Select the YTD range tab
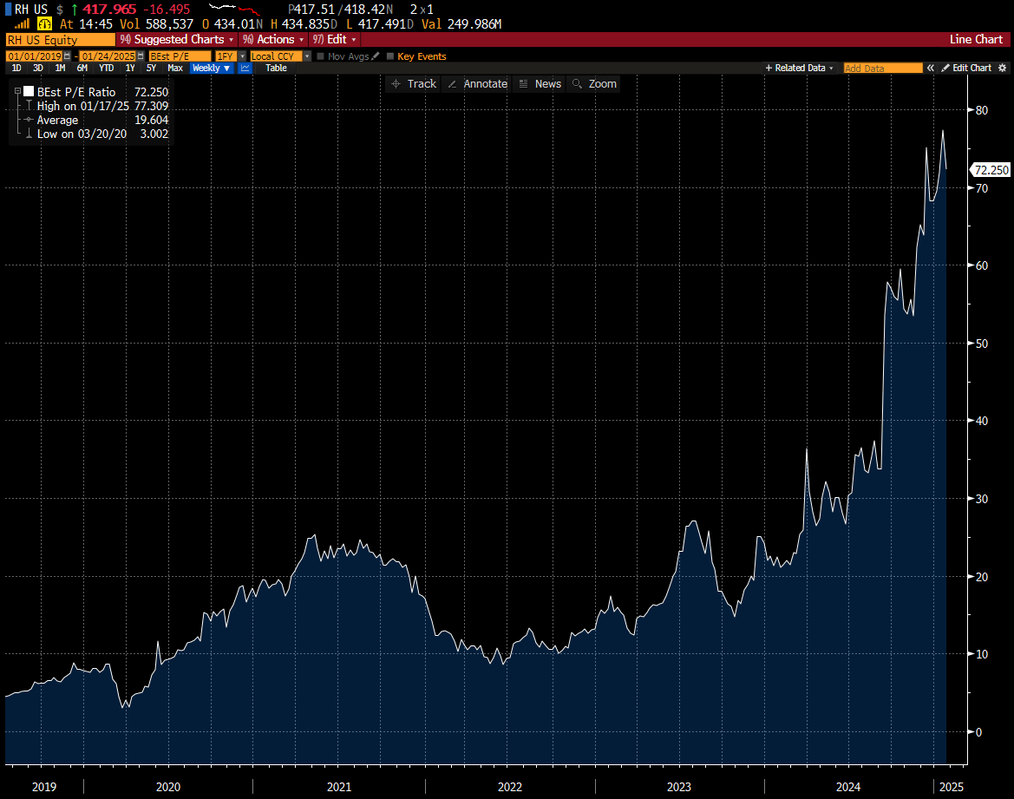Screen dimensions: 1014x799 (x=106, y=68)
